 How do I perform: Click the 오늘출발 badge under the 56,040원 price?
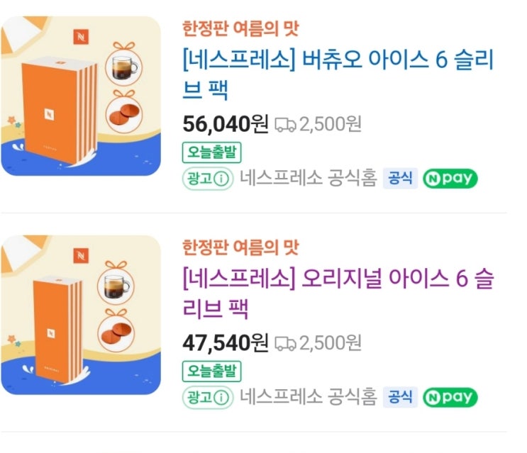(212, 152)
